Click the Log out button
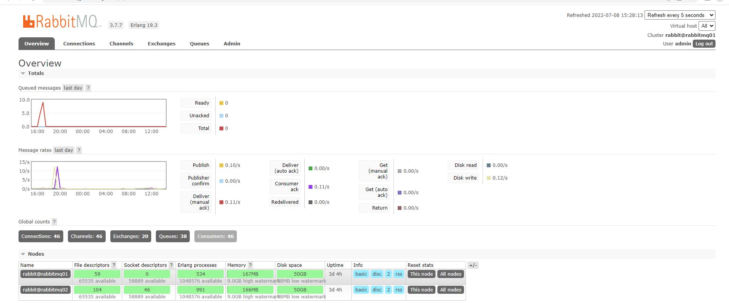The height and width of the screenshot is (303, 729). [x=704, y=43]
